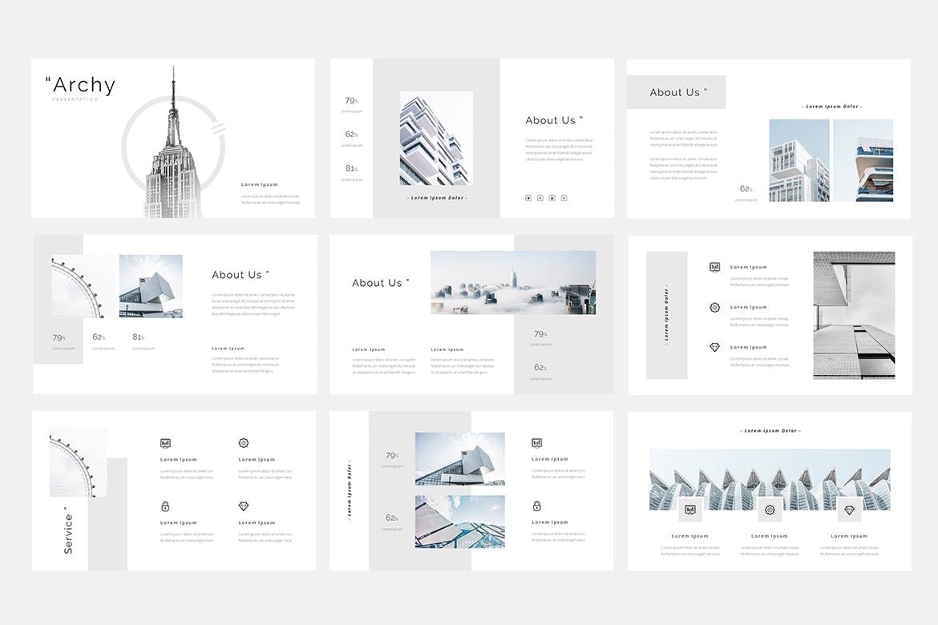Click the chart monitor icon on the Service slide
This screenshot has width=938, height=625.
coord(166,443)
